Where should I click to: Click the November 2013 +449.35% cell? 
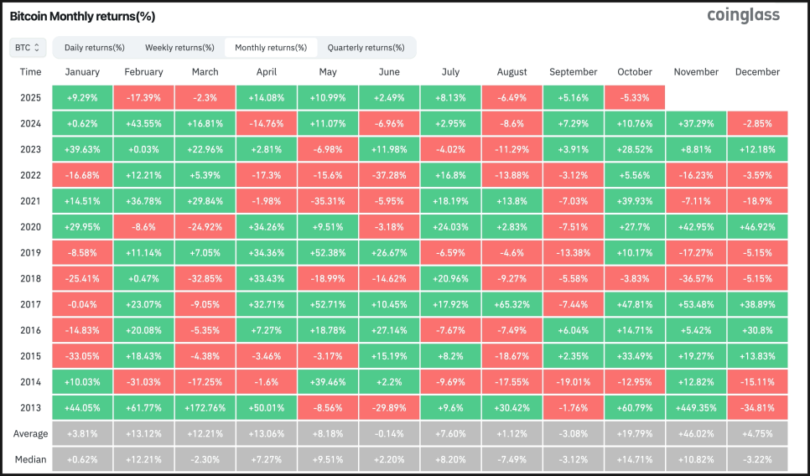point(696,409)
